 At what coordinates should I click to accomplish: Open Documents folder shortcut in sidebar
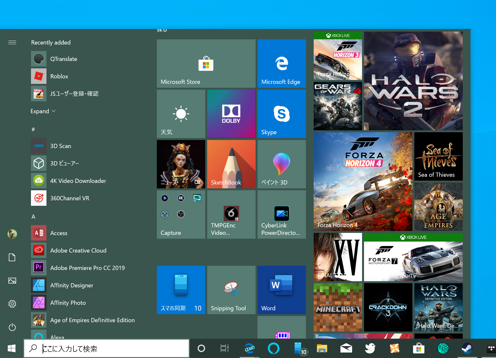pyautogui.click(x=12, y=257)
